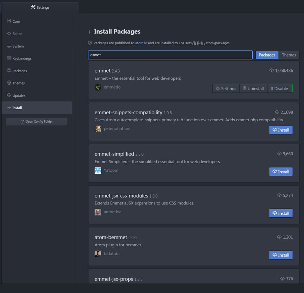Viewport: 304px width, 293px height.
Task: Click the tadatuta author avatar
Action: 98,254
